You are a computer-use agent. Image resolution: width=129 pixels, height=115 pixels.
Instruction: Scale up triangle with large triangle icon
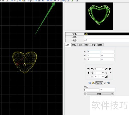(x=106, y=76)
